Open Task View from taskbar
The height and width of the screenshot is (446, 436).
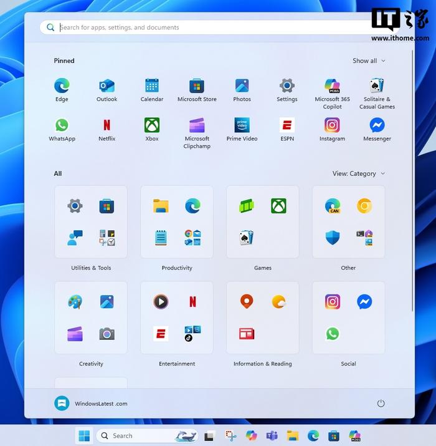(x=209, y=436)
